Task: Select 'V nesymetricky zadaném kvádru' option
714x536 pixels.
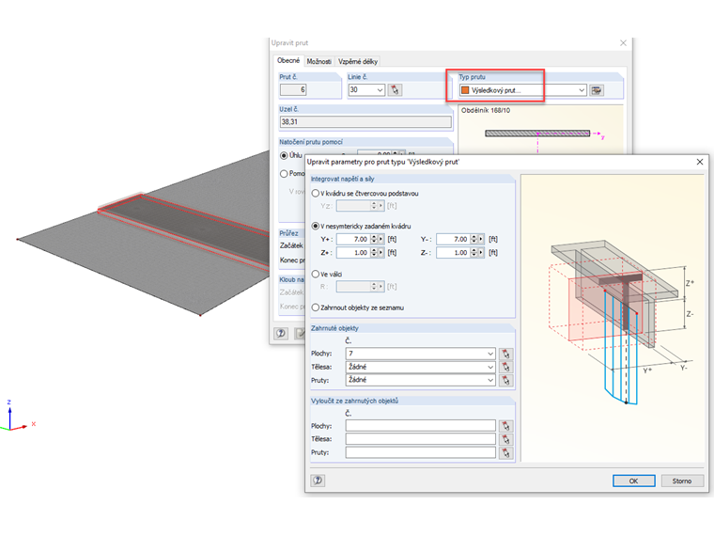Action: coord(315,226)
